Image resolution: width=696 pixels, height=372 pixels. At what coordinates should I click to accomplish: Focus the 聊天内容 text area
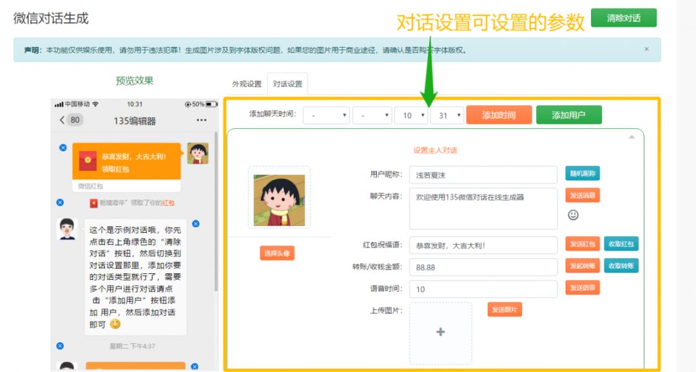click(x=483, y=209)
